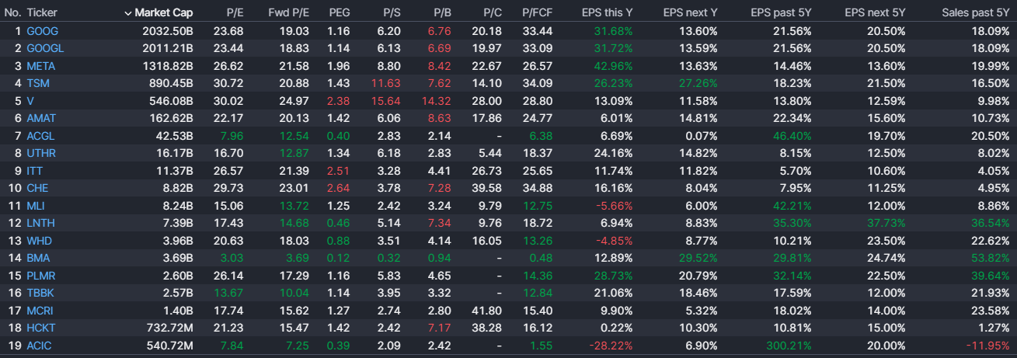The height and width of the screenshot is (358, 1017).
Task: Click the GOOG ticker link
Action: (42, 31)
